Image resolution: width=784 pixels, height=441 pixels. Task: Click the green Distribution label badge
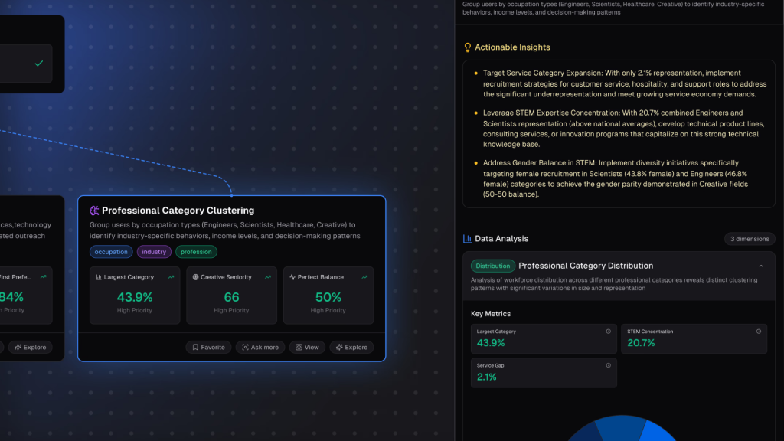(493, 266)
